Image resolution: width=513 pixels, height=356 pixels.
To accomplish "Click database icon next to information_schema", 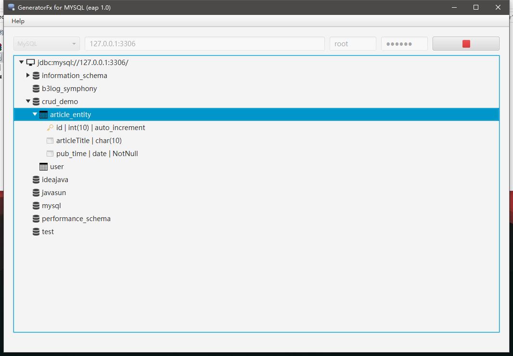I will tap(36, 76).
